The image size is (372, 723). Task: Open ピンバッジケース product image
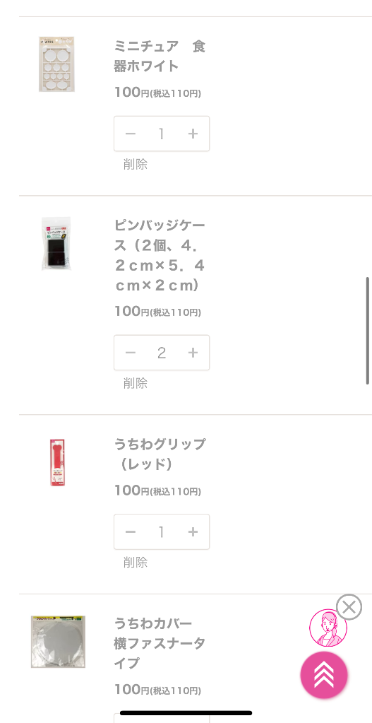56,243
